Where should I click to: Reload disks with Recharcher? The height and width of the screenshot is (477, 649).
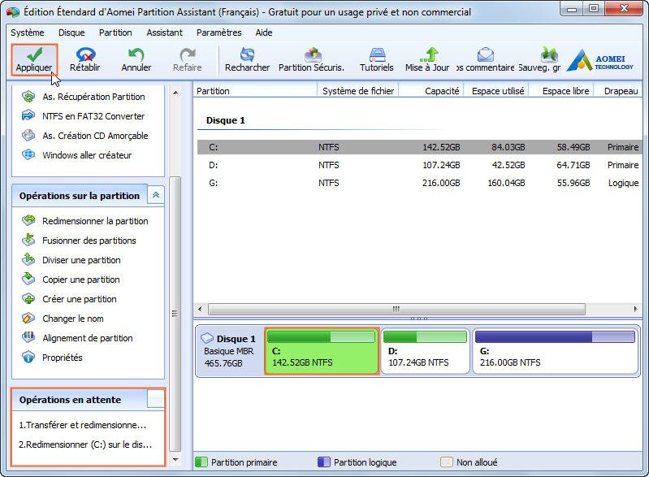(x=247, y=60)
